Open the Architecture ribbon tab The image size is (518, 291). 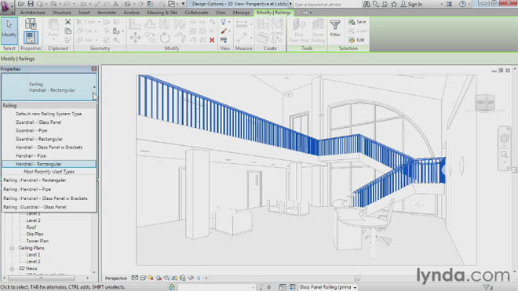point(33,13)
